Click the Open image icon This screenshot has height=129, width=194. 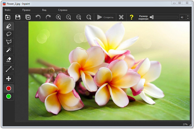click(8, 17)
